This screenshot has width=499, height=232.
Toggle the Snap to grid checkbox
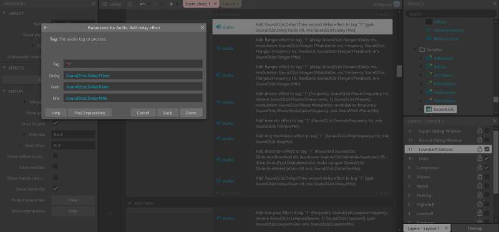pos(56,123)
